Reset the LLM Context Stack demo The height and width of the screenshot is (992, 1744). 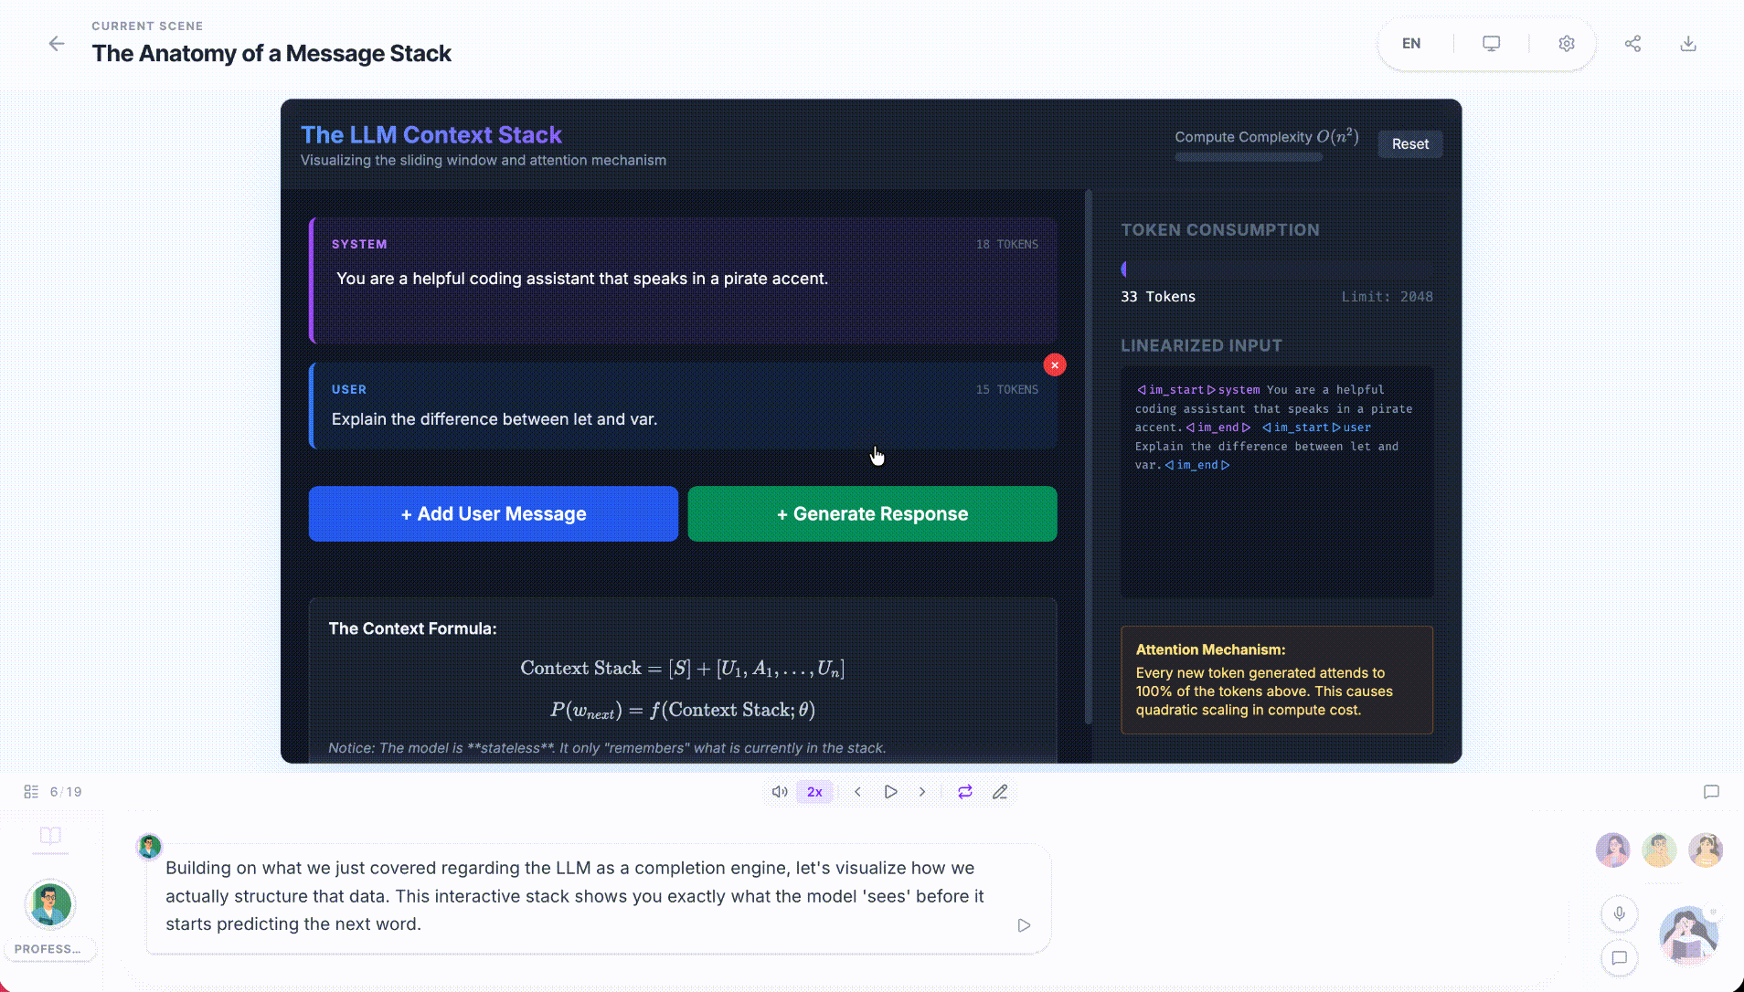point(1409,143)
